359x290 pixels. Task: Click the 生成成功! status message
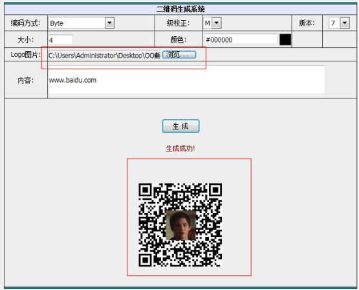pyautogui.click(x=180, y=149)
